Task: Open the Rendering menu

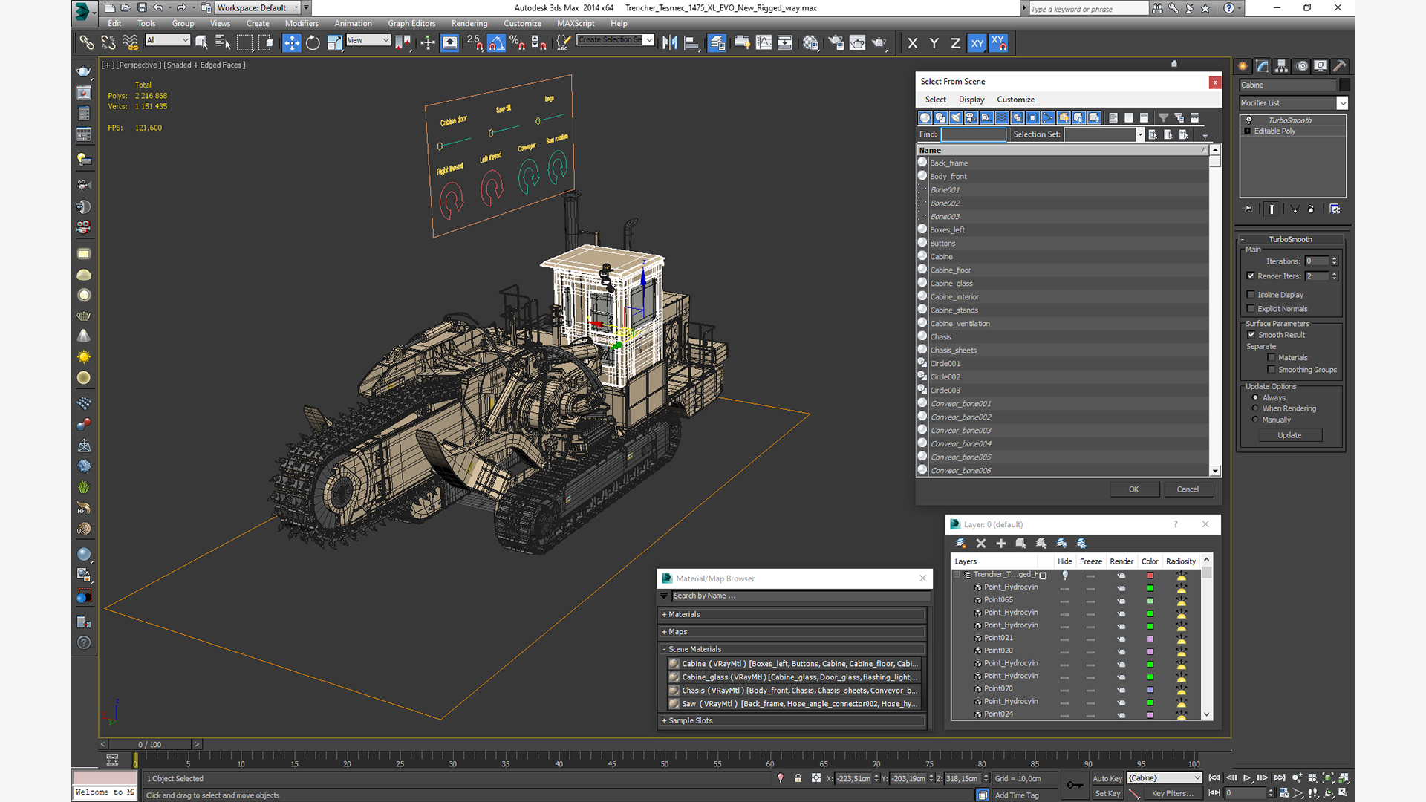Action: [x=469, y=23]
